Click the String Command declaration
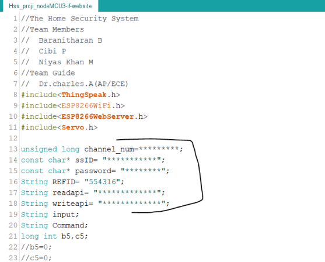The width and height of the screenshot is (325, 262). [54, 225]
